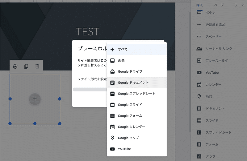Click bottom-left corner resize handle
Image resolution: width=247 pixels, height=161 pixels.
click(x=10, y=124)
